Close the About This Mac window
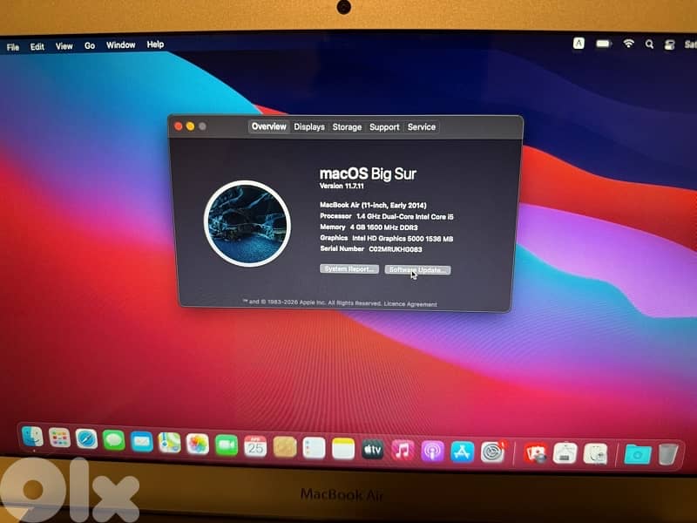 pos(179,126)
